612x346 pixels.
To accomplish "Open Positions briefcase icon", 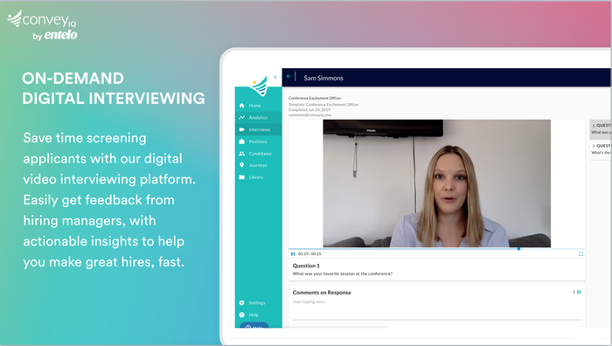I will coord(241,142).
